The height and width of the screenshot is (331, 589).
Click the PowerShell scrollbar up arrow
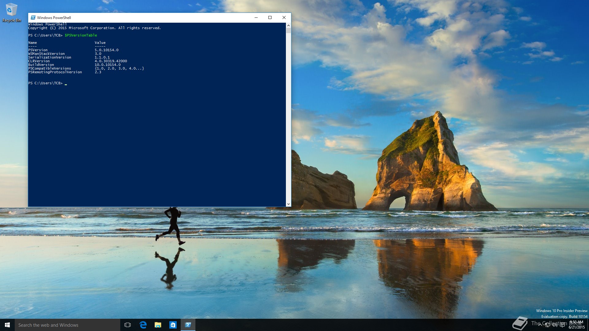click(288, 25)
